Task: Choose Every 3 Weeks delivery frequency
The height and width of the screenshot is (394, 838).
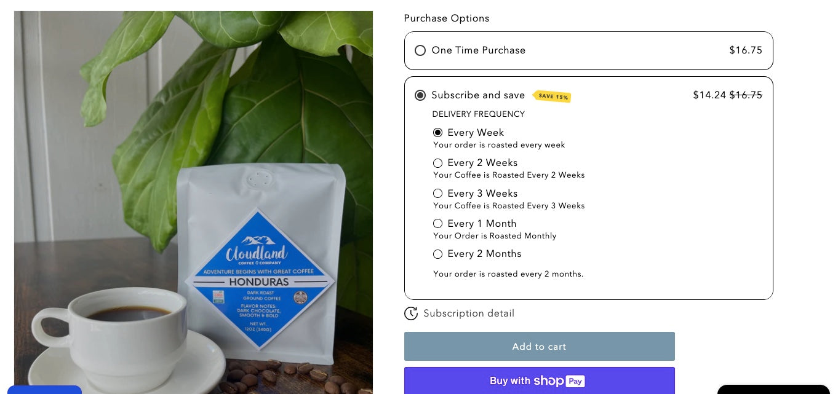Action: click(437, 194)
